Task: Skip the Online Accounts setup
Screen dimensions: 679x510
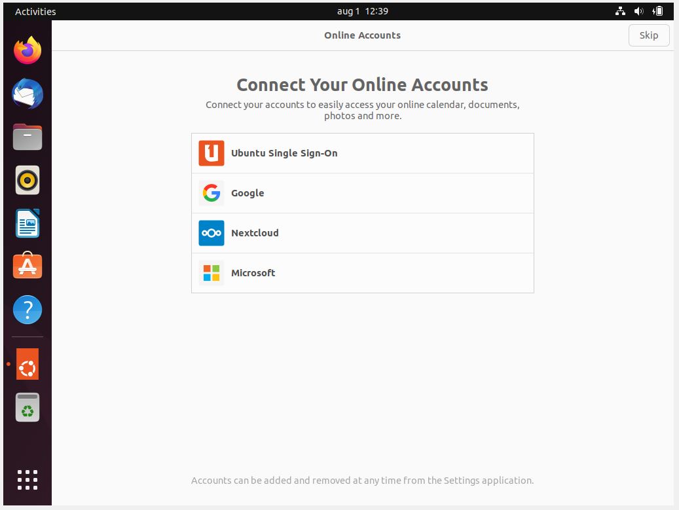Action: pos(649,35)
